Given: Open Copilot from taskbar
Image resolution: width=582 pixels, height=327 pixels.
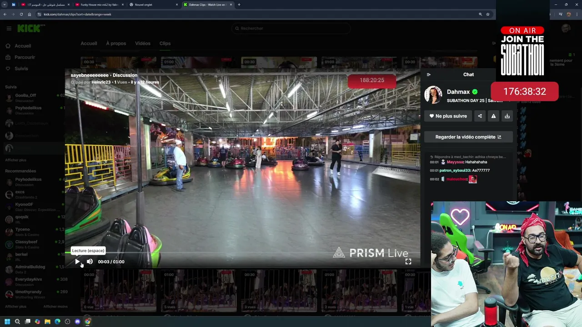Looking at the screenshot, I should (37, 322).
